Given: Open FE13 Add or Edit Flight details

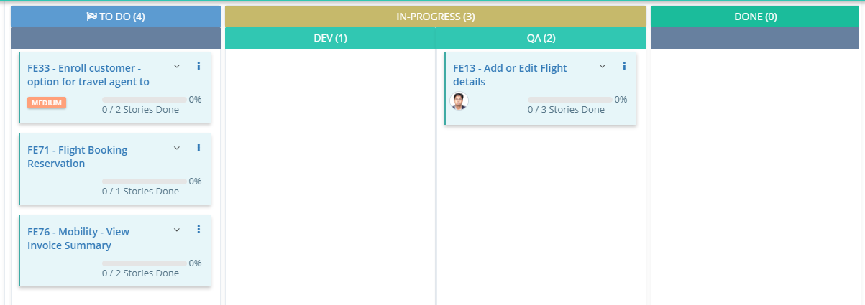Looking at the screenshot, I should pyautogui.click(x=509, y=75).
